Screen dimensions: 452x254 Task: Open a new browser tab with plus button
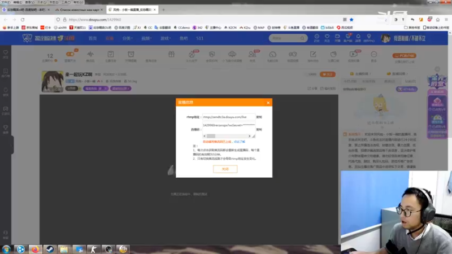pyautogui.click(x=163, y=10)
